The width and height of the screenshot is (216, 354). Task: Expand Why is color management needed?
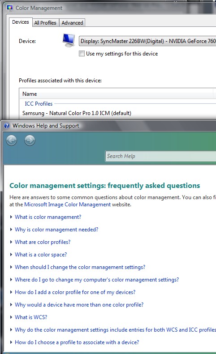(x=56, y=230)
